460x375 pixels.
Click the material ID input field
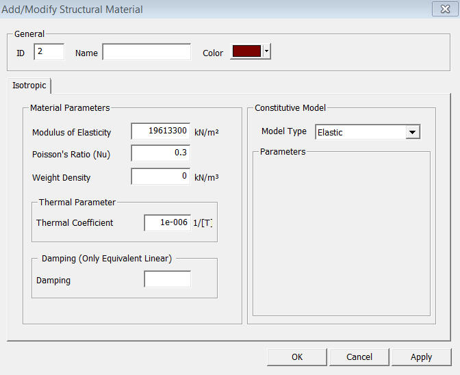click(49, 52)
